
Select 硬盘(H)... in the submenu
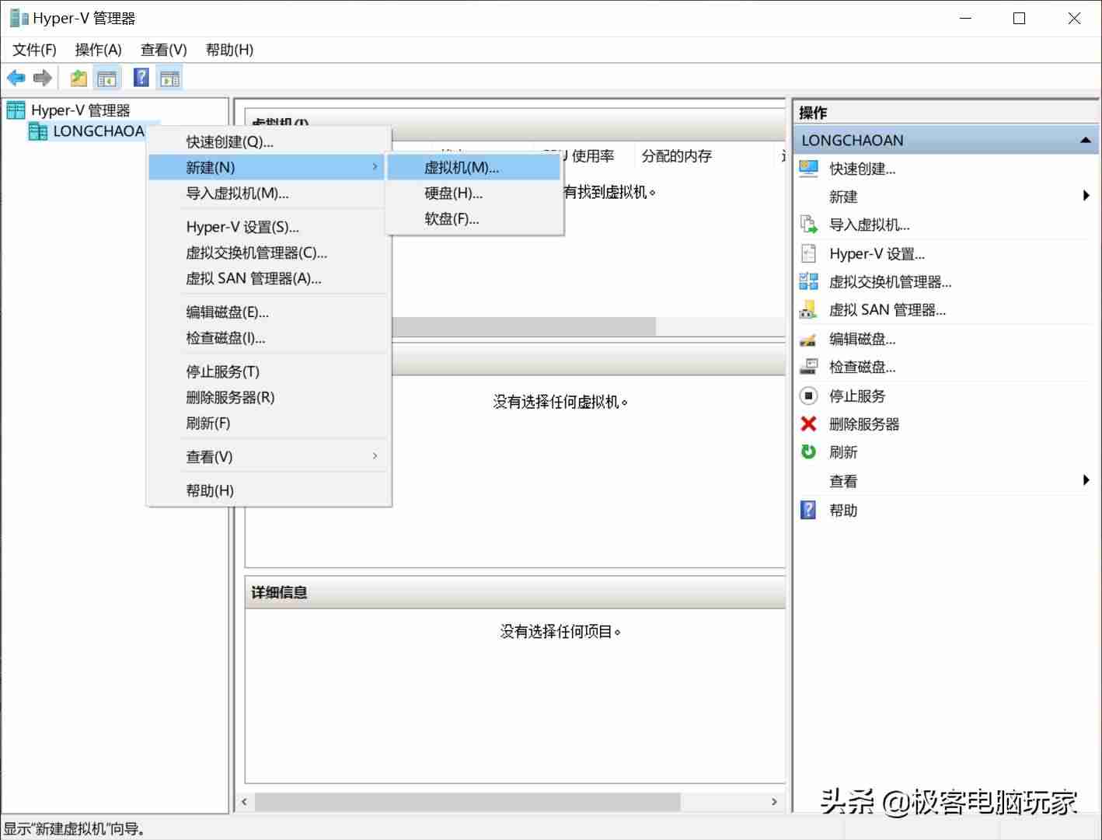[473, 193]
